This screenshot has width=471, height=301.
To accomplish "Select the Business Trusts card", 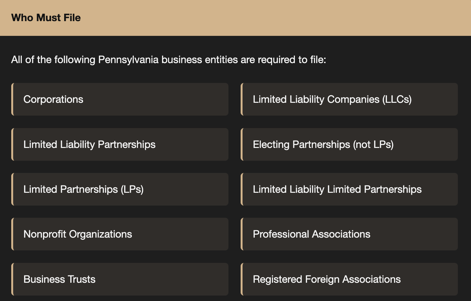I will click(120, 279).
